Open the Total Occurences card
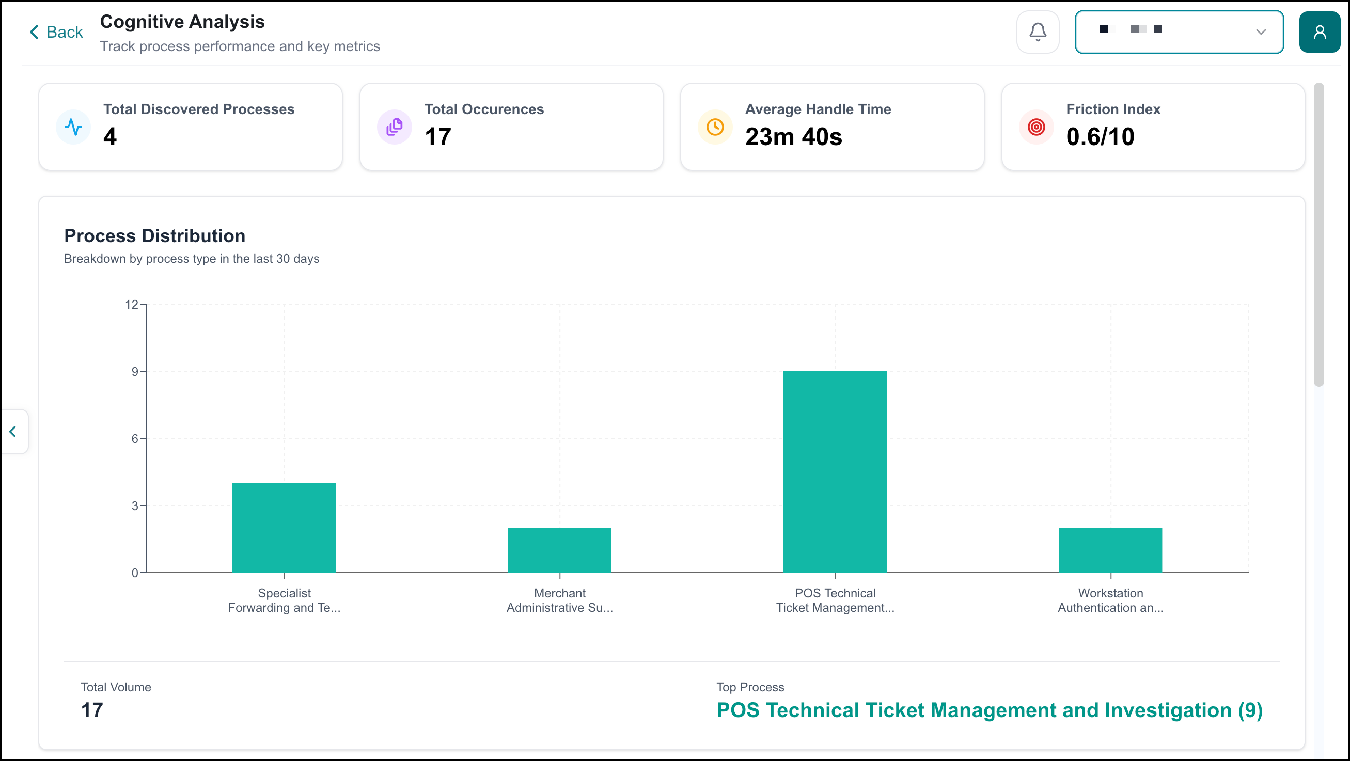Screen dimensions: 1350x761 [511, 126]
